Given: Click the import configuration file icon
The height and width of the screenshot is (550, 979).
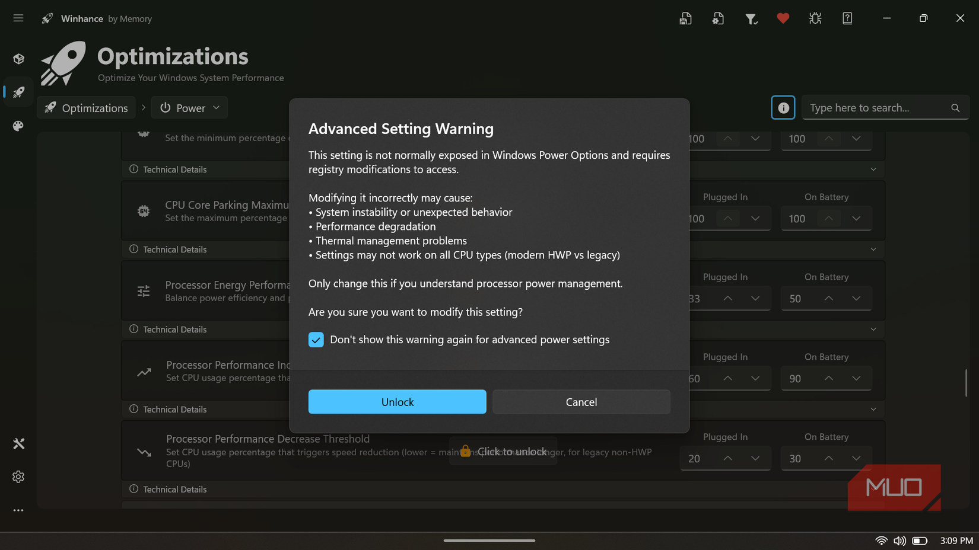Looking at the screenshot, I should pos(718,18).
